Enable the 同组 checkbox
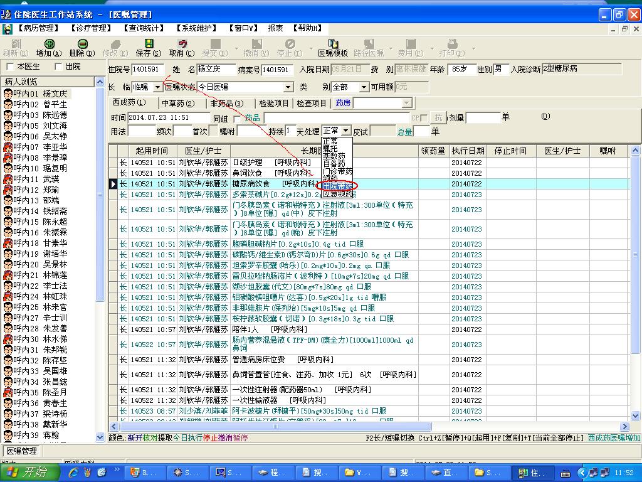 [x=237, y=118]
